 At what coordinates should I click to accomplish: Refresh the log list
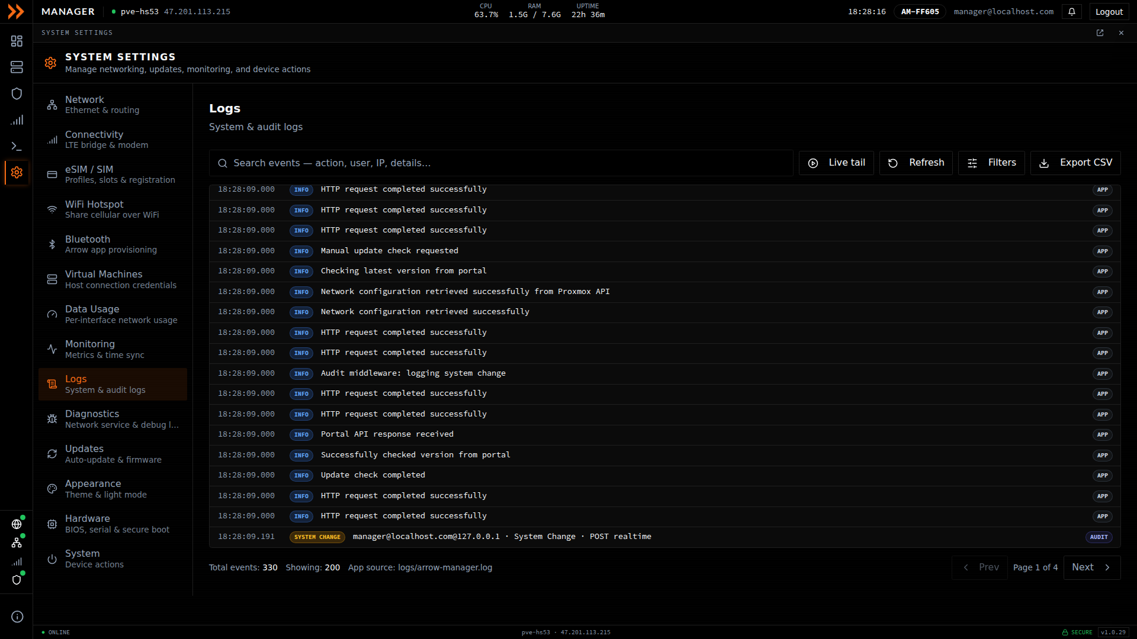(916, 163)
